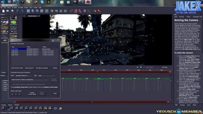Select the Add Target Tracks toolbox icon

13,32
